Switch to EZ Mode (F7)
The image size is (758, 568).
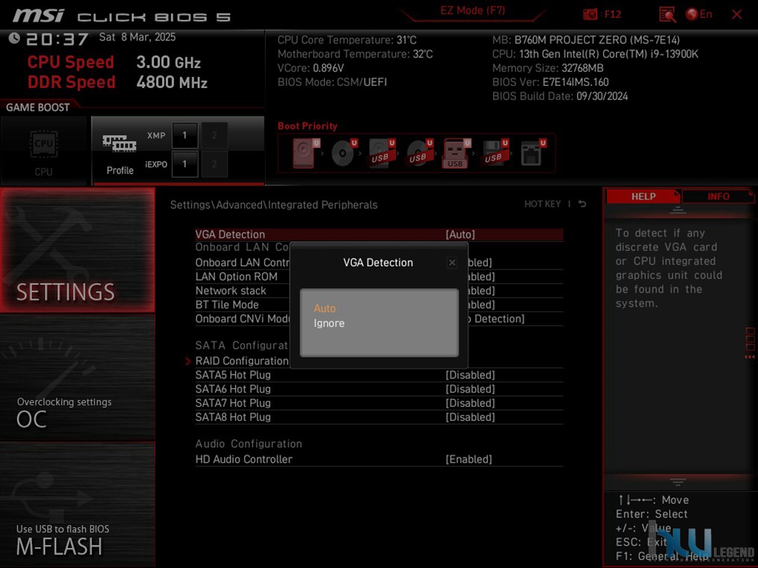pyautogui.click(x=472, y=10)
